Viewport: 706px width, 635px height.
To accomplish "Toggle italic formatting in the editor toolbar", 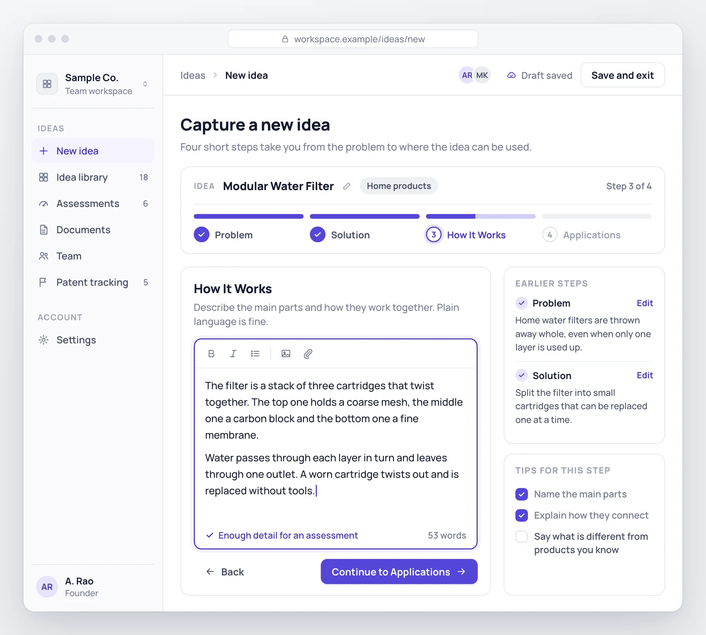I will click(233, 354).
